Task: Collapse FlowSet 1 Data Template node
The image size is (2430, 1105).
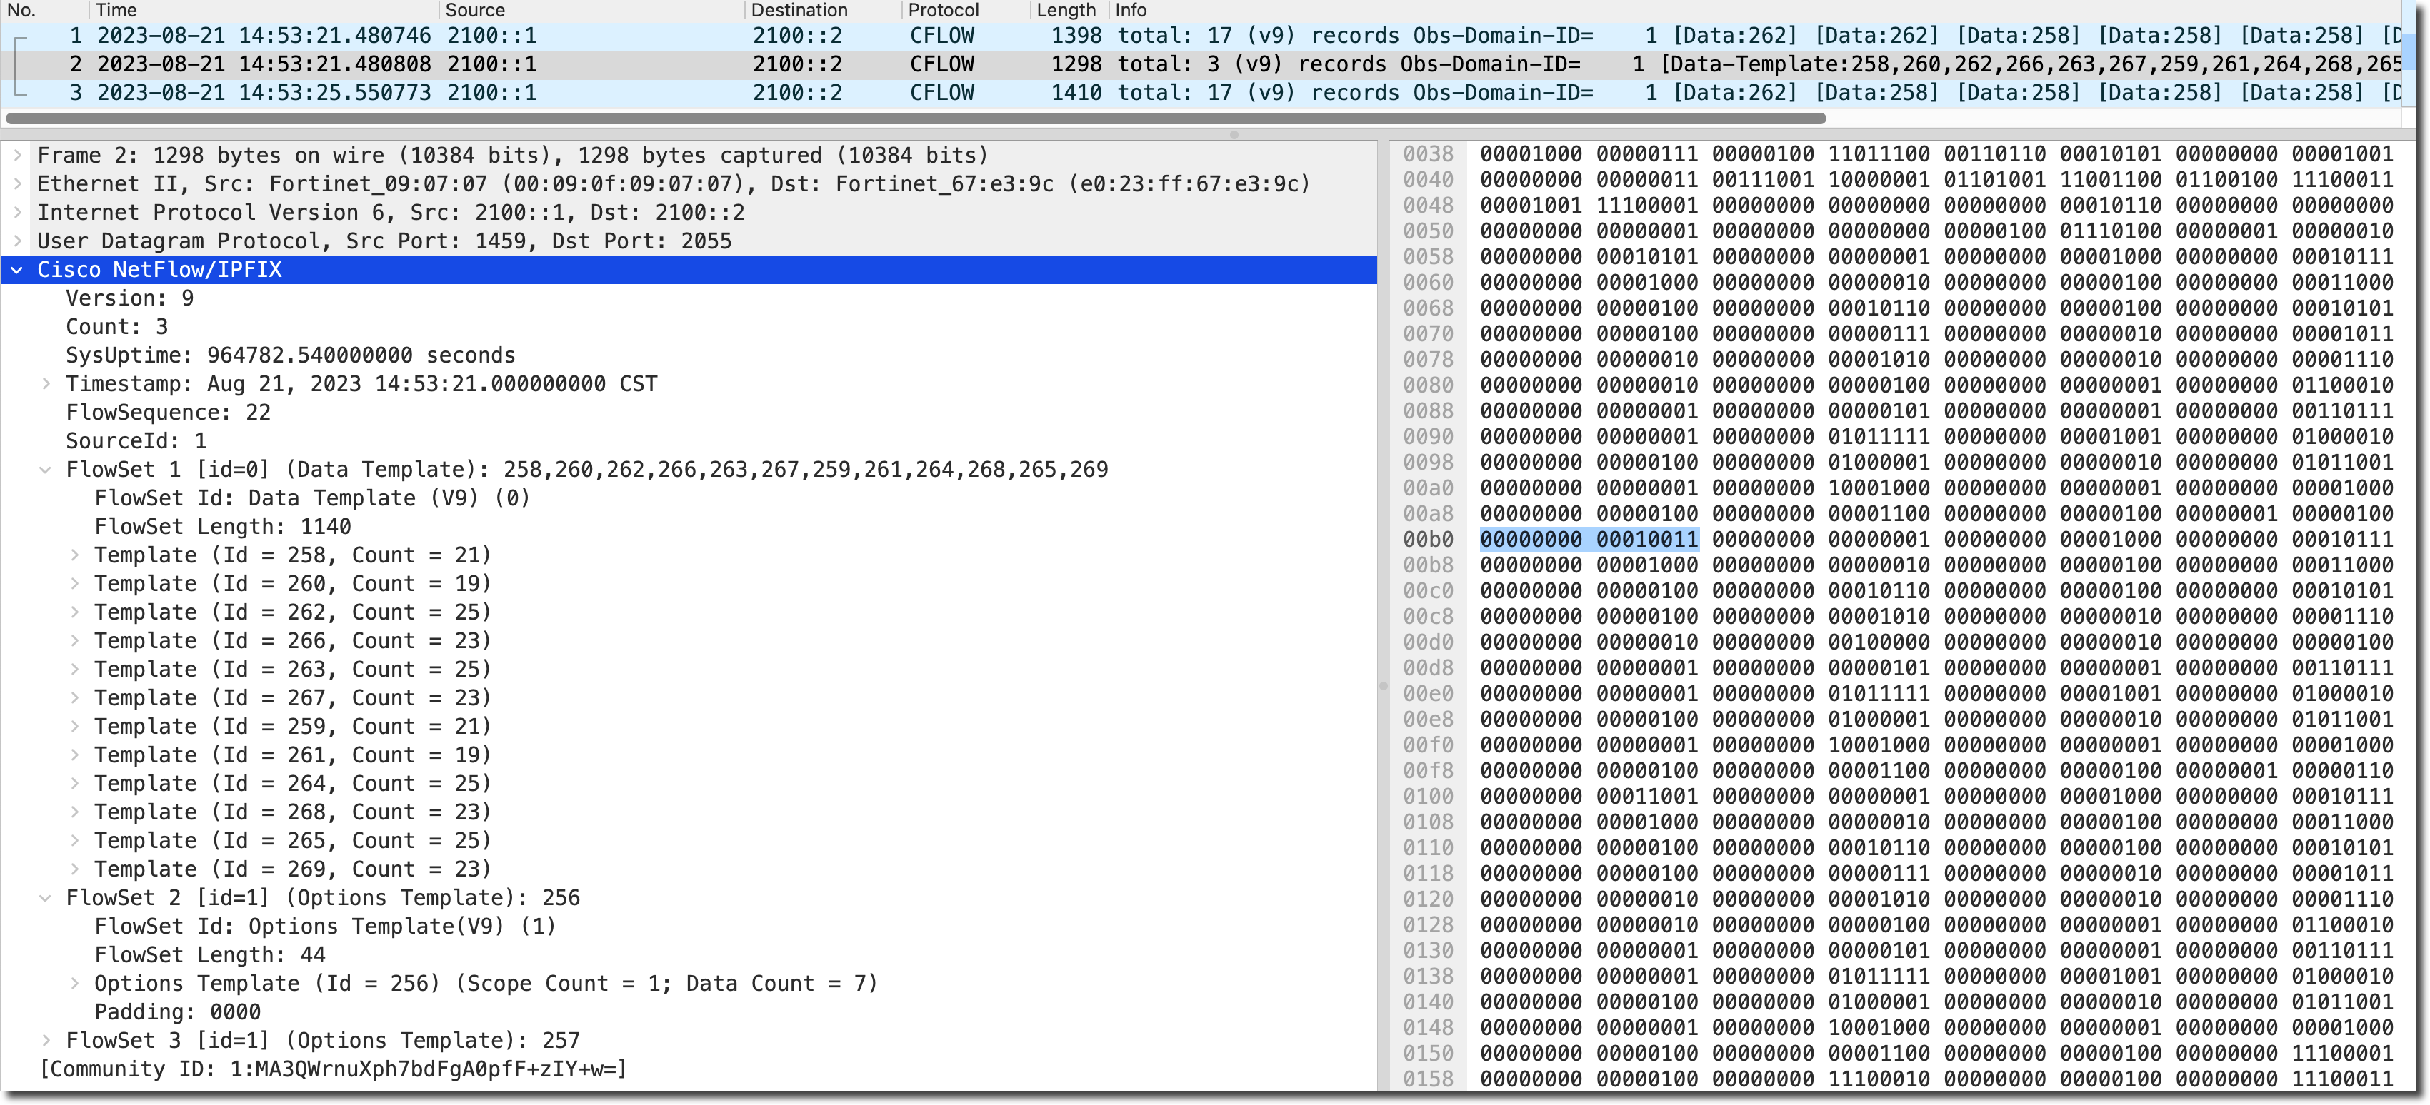Action: point(45,470)
